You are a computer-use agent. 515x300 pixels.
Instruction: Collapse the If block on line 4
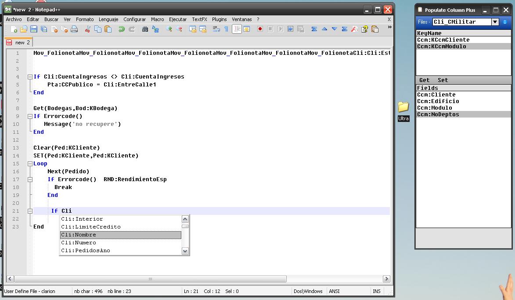(30, 77)
